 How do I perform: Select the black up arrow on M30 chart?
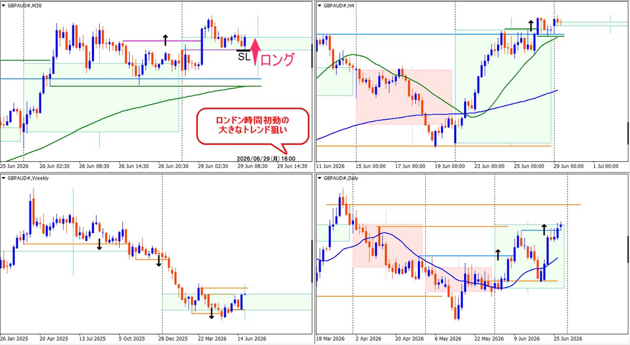[x=165, y=39]
